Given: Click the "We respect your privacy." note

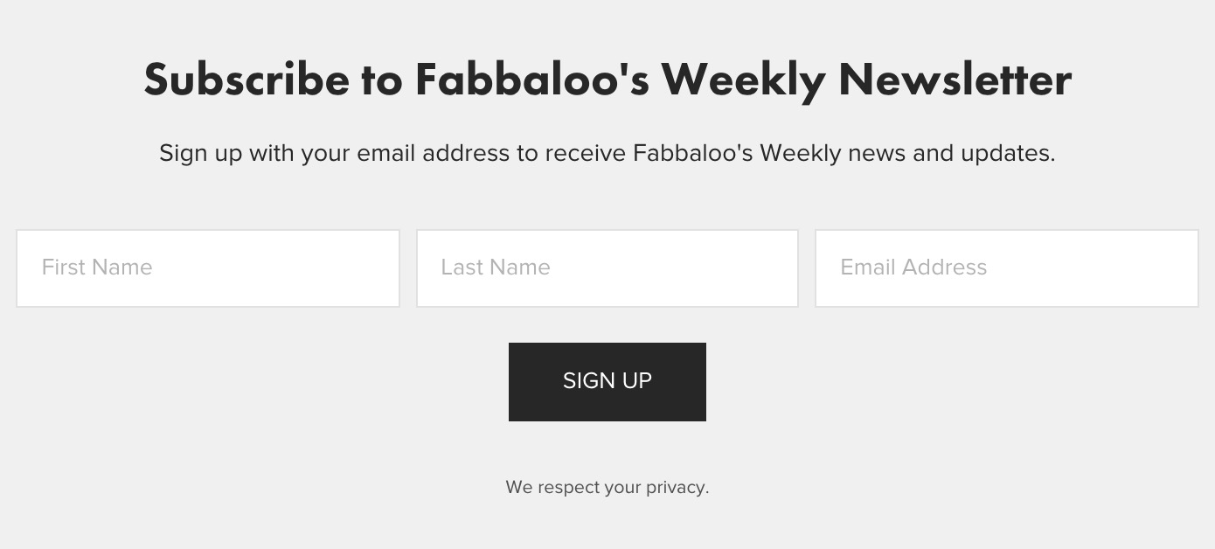Looking at the screenshot, I should click(x=607, y=488).
